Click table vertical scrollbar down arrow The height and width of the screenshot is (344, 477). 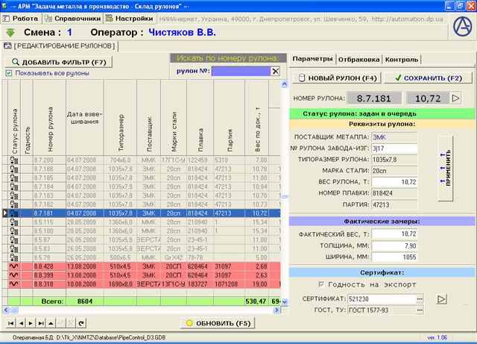tap(284, 301)
